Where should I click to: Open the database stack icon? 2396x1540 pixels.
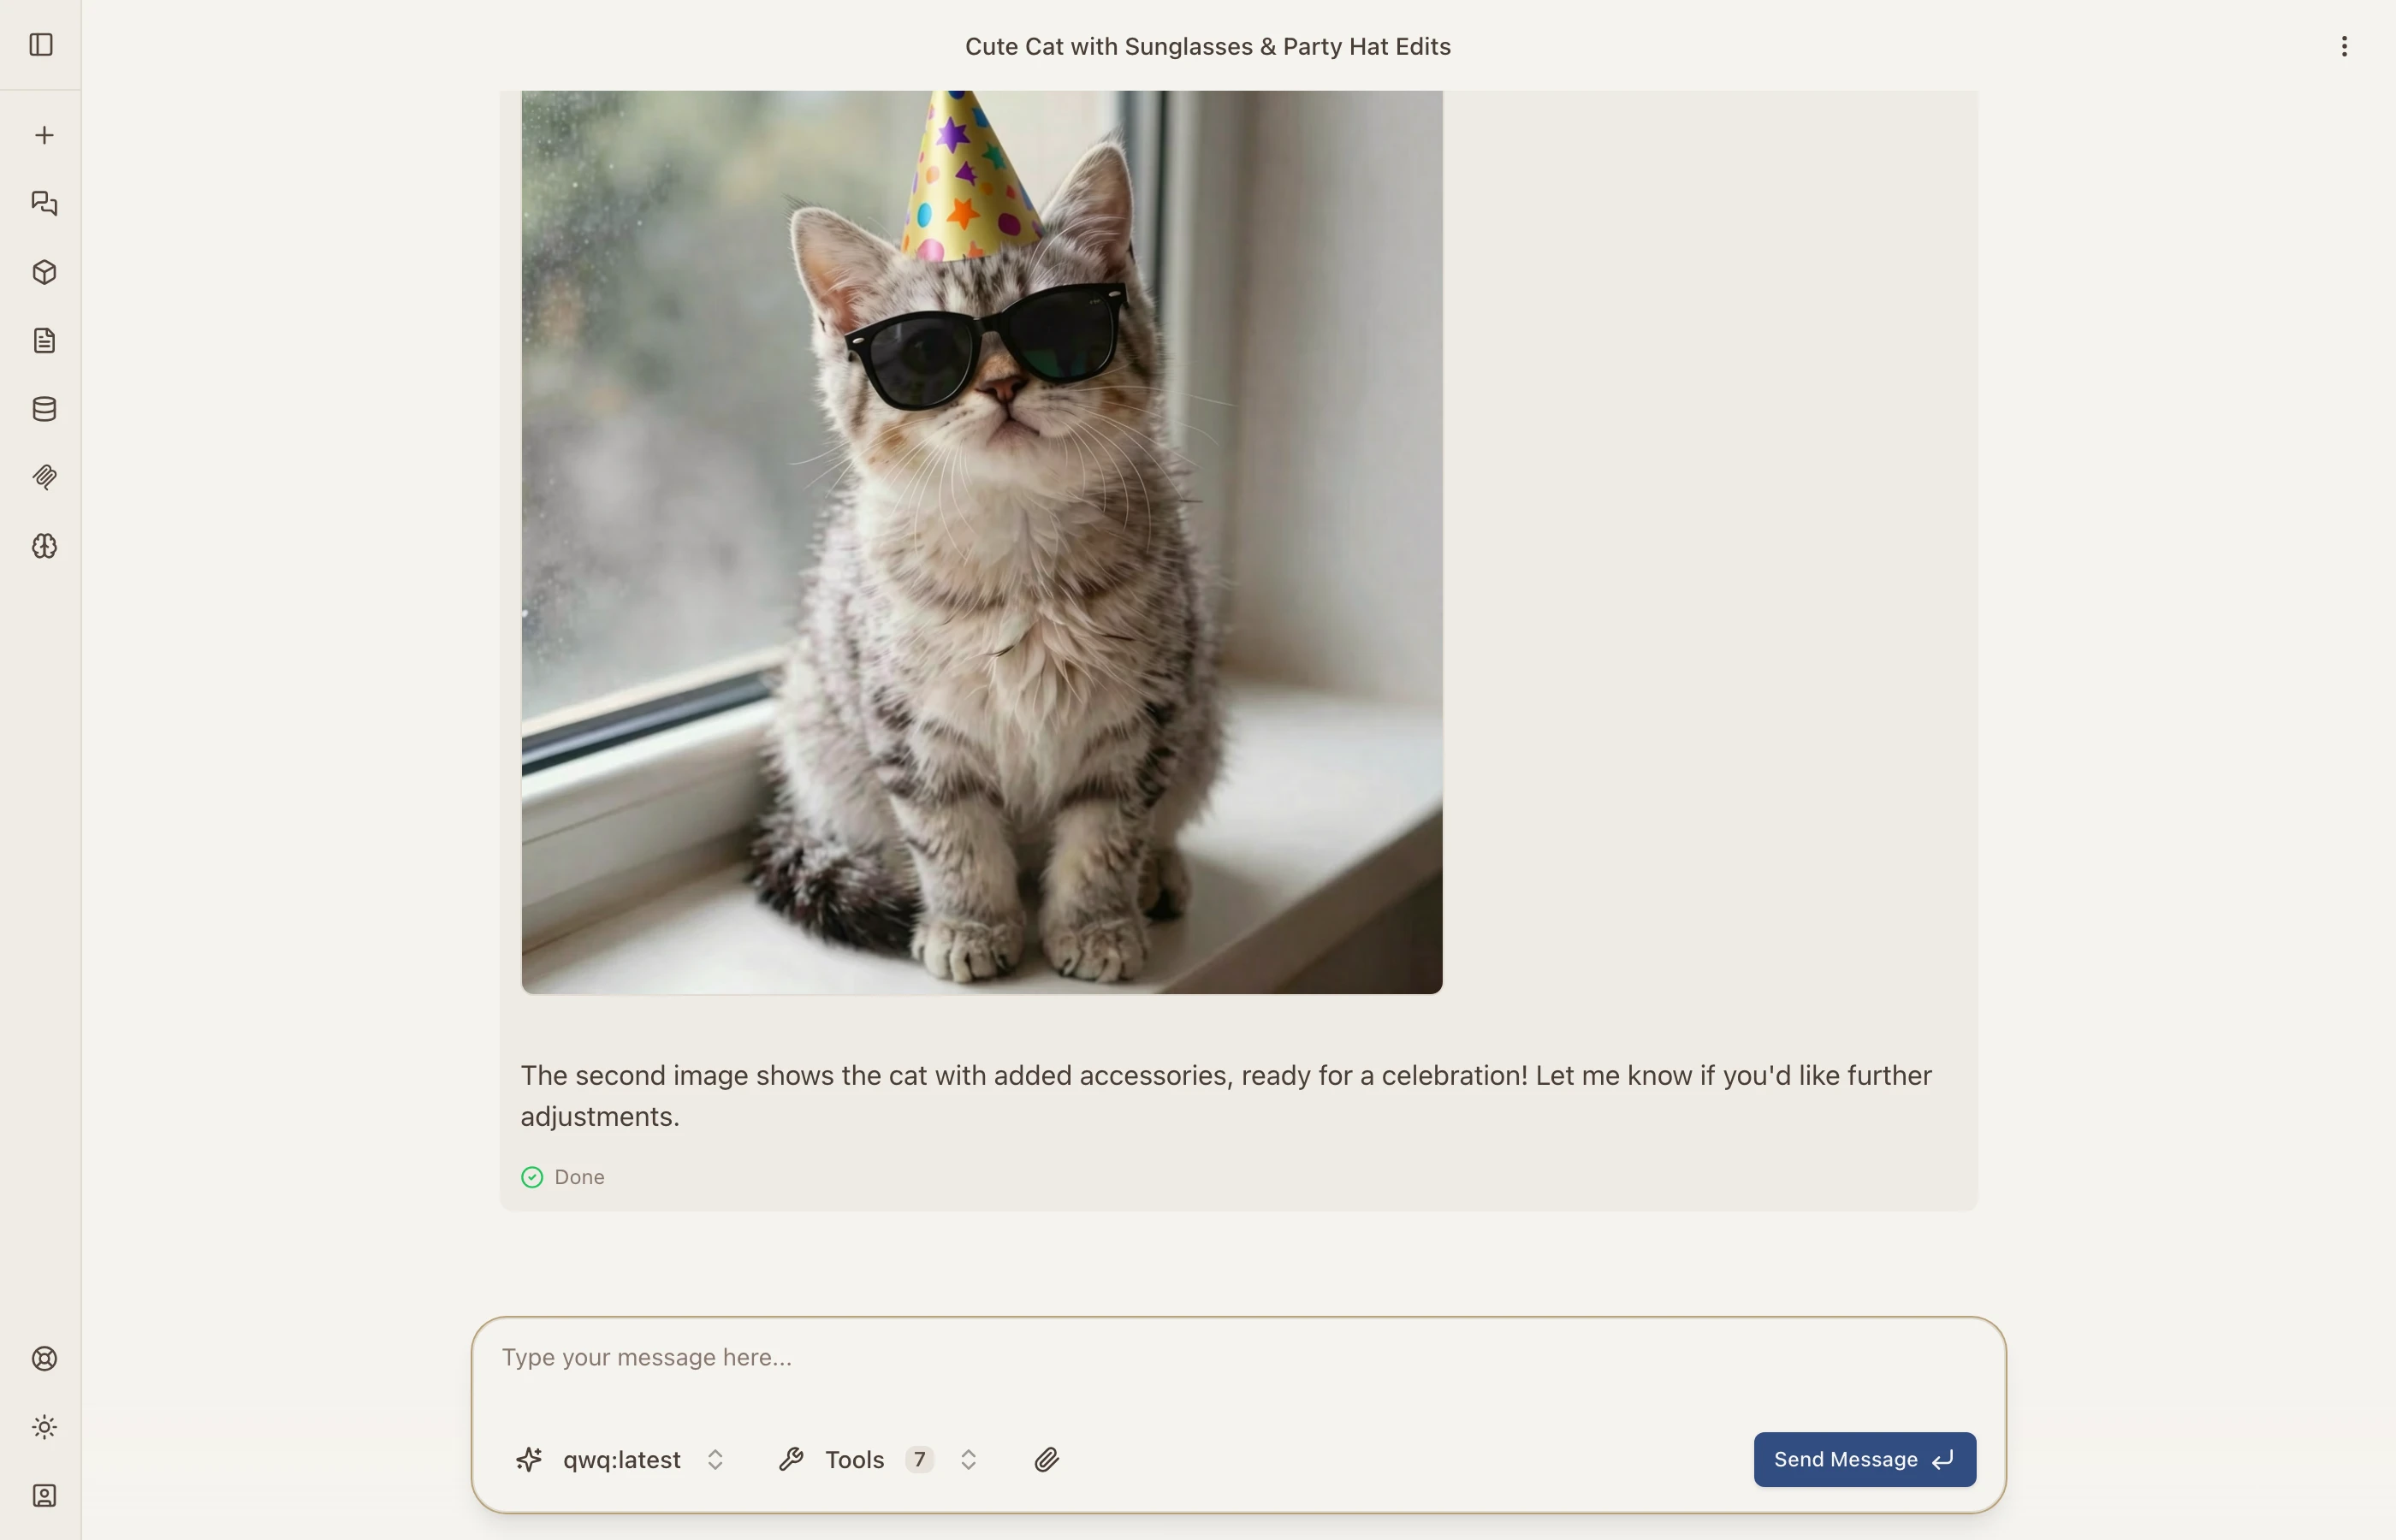[x=44, y=409]
